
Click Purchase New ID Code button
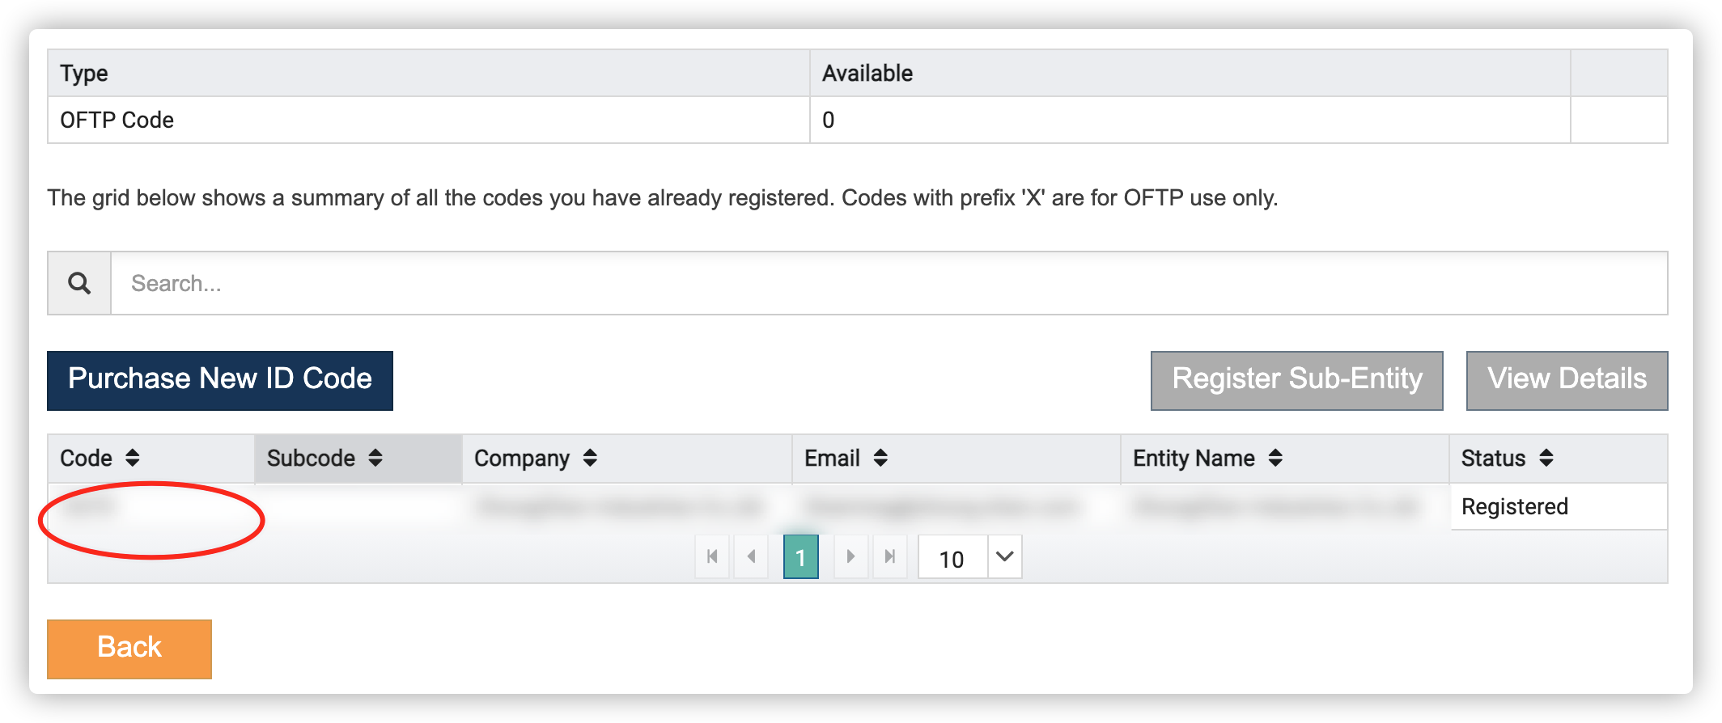click(x=220, y=380)
